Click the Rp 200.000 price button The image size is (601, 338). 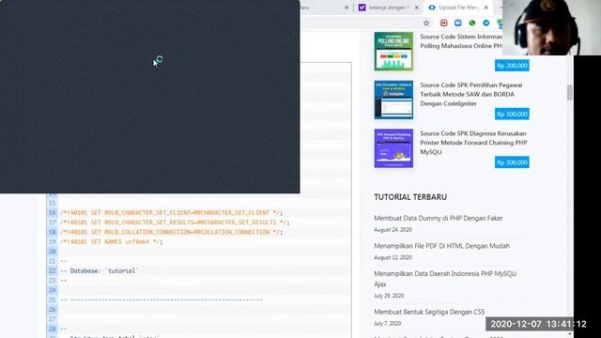point(512,66)
